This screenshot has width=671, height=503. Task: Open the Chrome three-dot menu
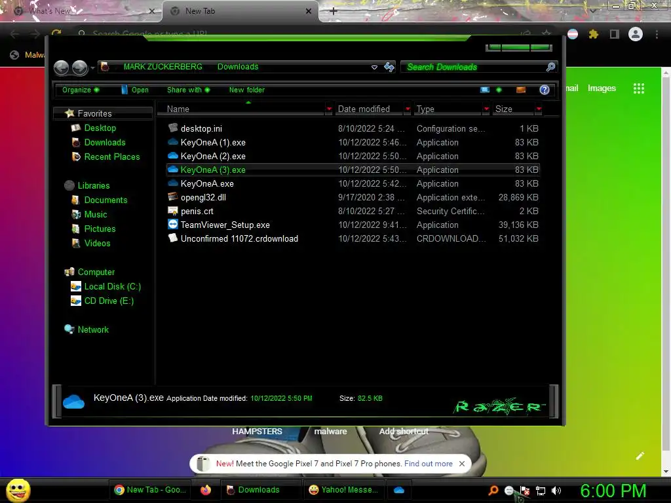pyautogui.click(x=657, y=34)
